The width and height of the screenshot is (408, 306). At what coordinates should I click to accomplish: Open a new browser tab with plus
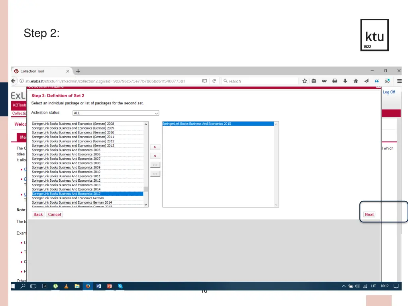(78, 71)
